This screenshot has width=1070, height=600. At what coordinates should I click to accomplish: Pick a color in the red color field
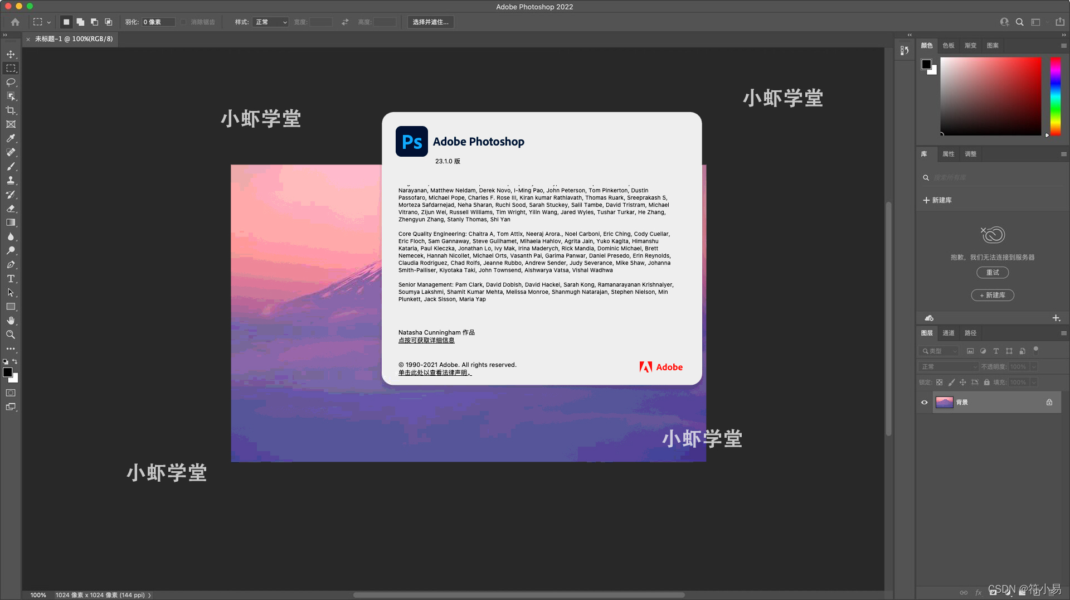click(991, 96)
